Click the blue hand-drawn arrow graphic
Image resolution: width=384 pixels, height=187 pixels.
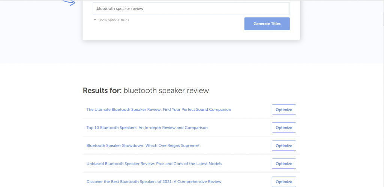(69, 3)
